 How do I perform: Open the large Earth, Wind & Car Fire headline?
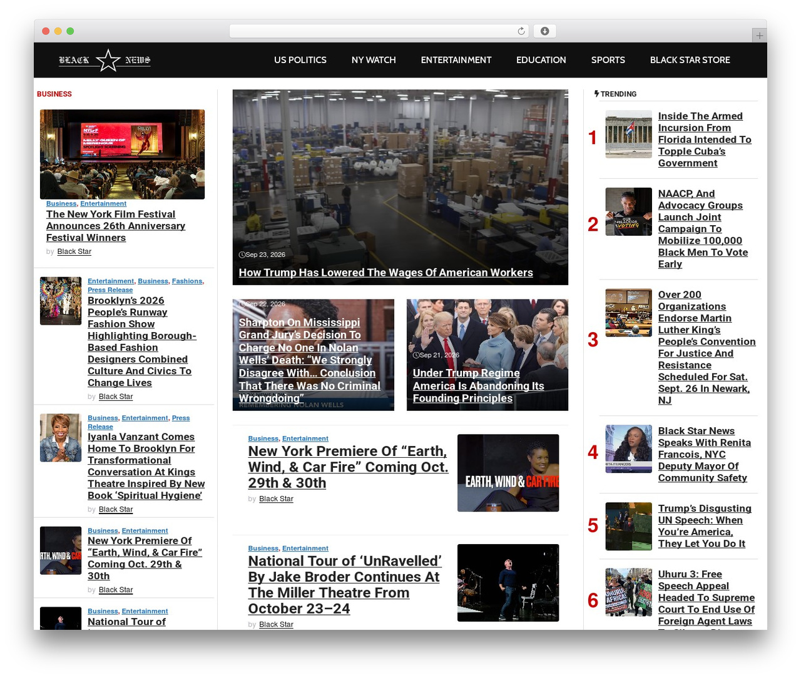[x=349, y=467]
